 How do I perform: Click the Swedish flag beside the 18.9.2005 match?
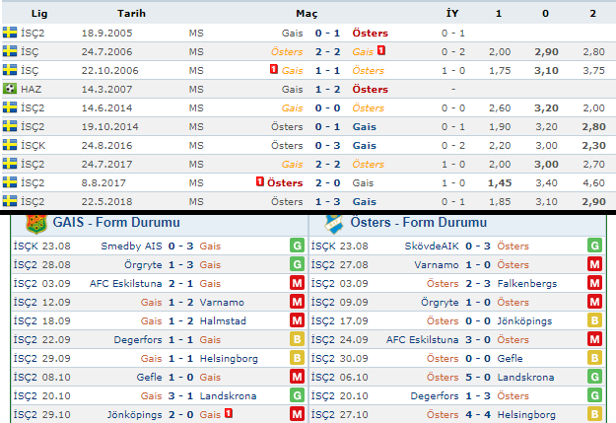10,33
